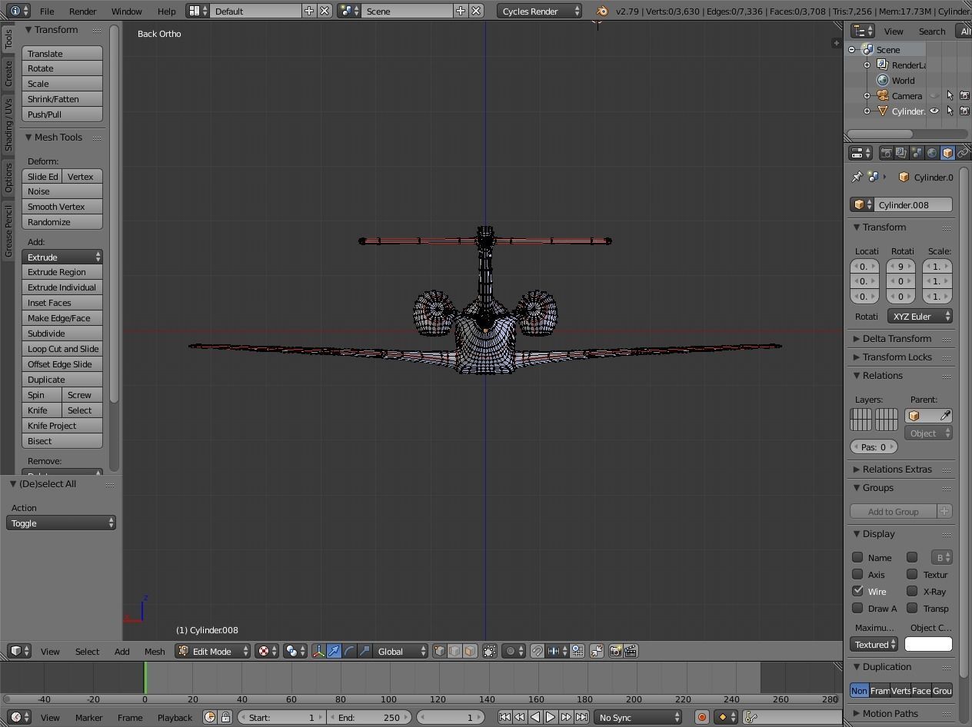Select vertex select mode icon

click(x=439, y=651)
